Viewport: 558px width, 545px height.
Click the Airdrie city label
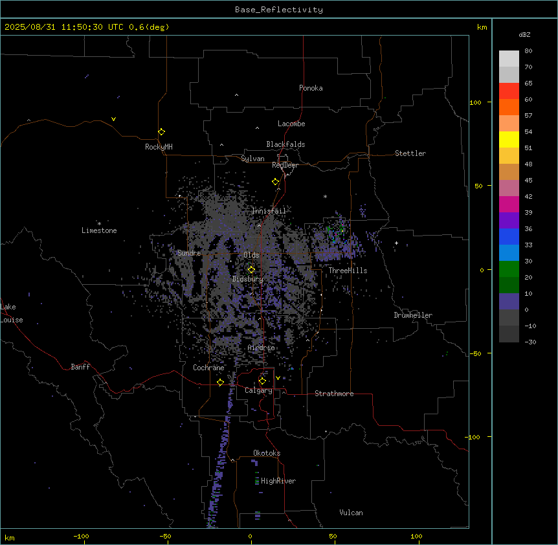(x=262, y=348)
